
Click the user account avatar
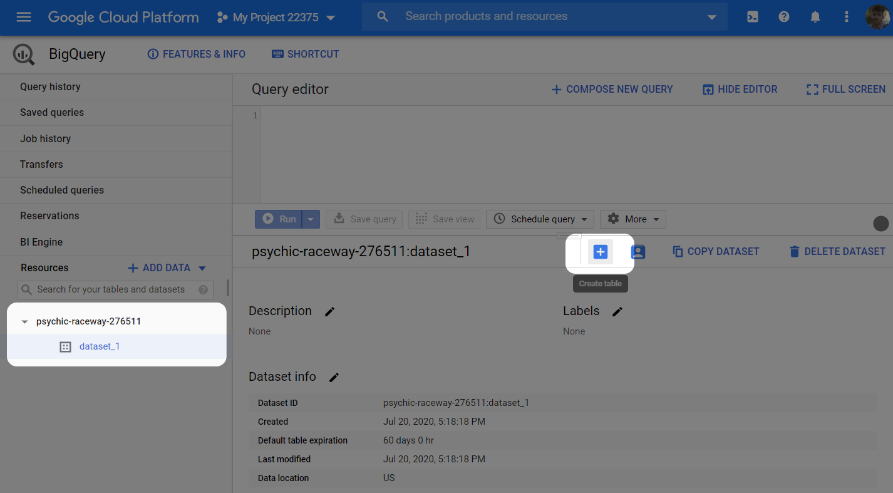tap(878, 18)
